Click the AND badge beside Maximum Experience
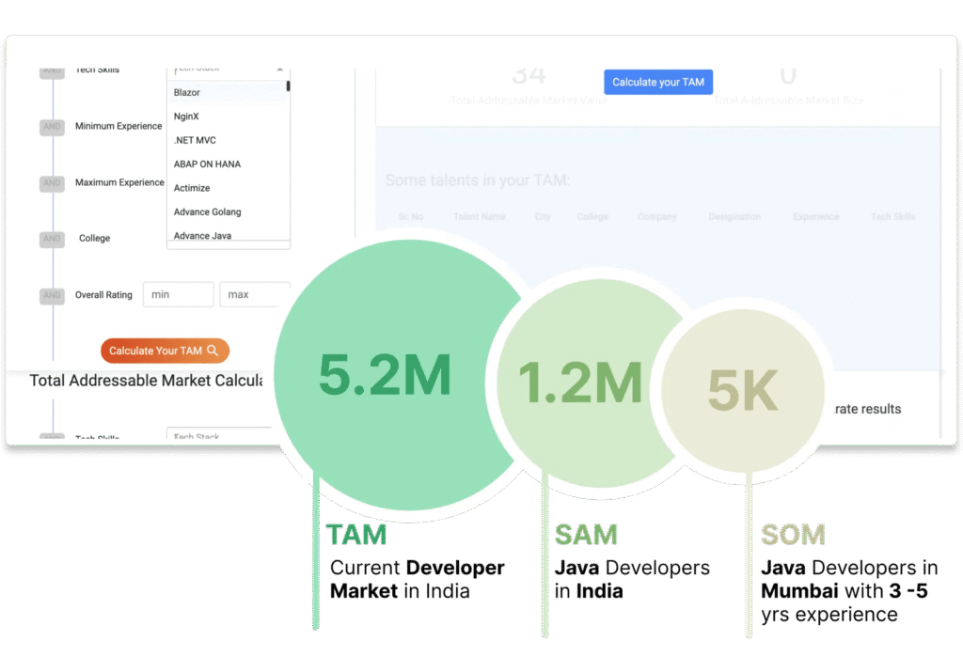Screen dimensions: 963x672 pyautogui.click(x=52, y=183)
